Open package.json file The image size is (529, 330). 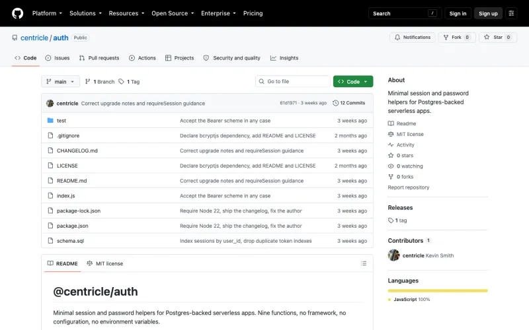pos(73,226)
